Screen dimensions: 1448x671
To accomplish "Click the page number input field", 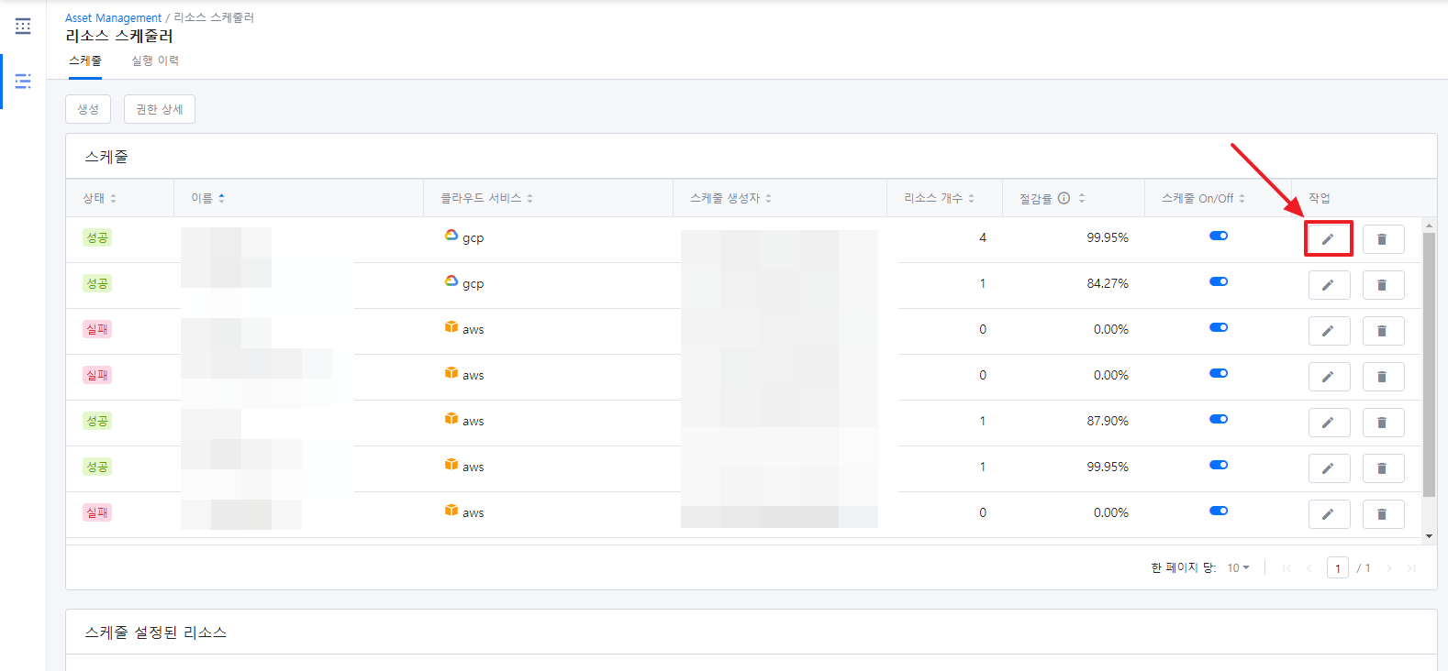I will coord(1337,568).
